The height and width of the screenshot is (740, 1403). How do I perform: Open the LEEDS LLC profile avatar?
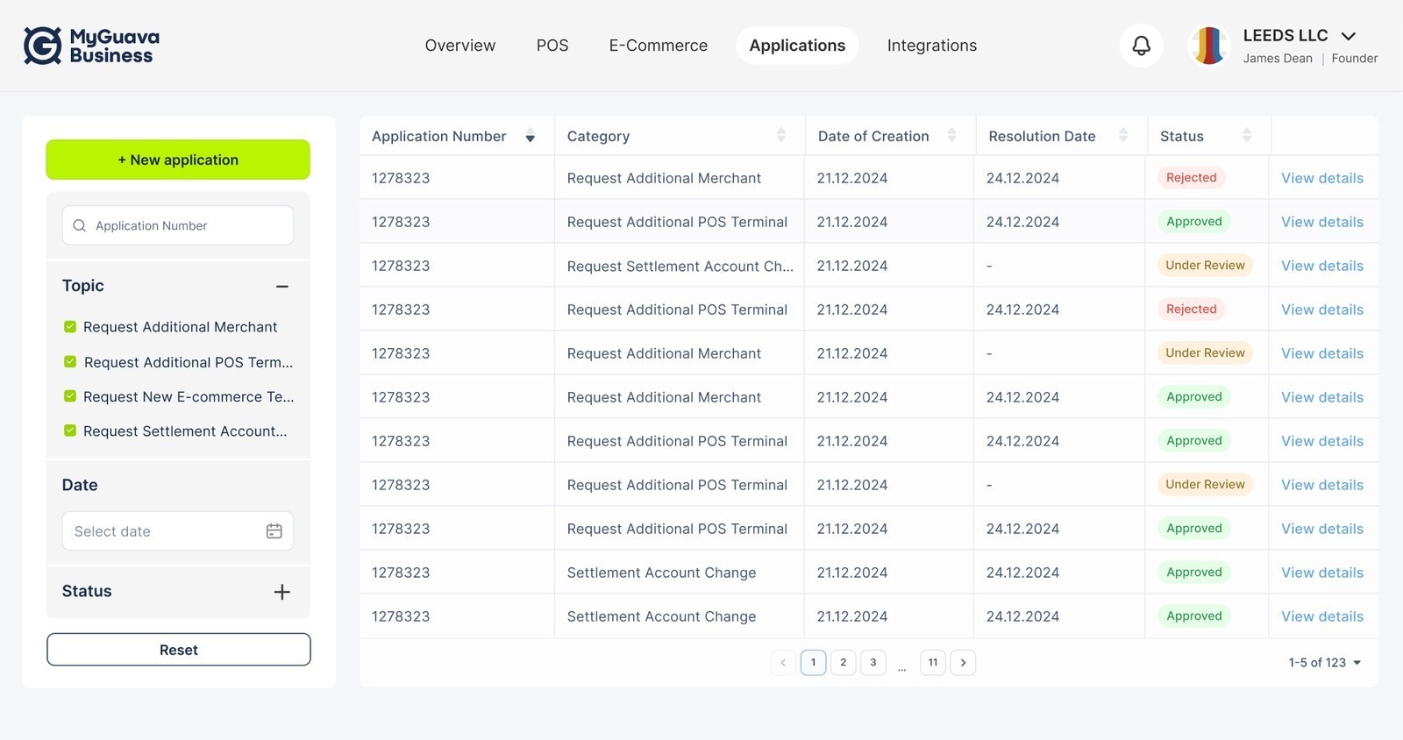1208,46
